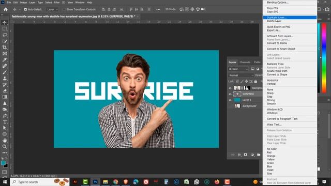Choose Blending Options in context menu
331x186 pixels.
point(290,3)
